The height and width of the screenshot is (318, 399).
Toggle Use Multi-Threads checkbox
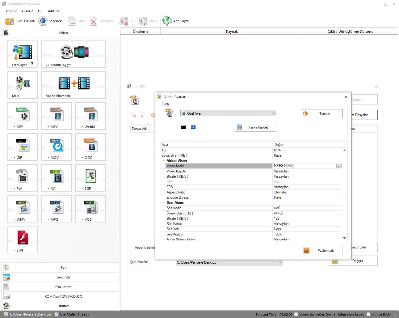click(57, 314)
